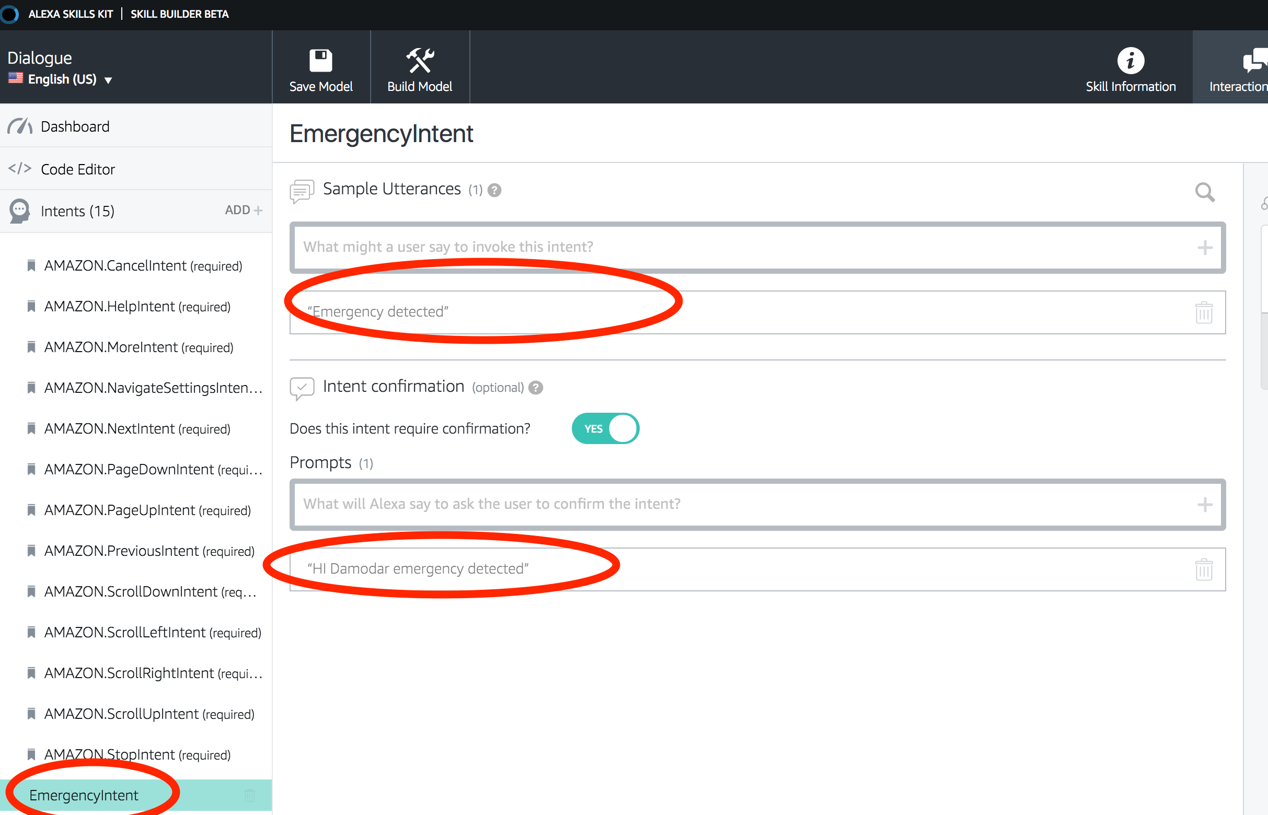This screenshot has width=1268, height=815.
Task: Add utterance using the plus icon
Action: pyautogui.click(x=1204, y=247)
